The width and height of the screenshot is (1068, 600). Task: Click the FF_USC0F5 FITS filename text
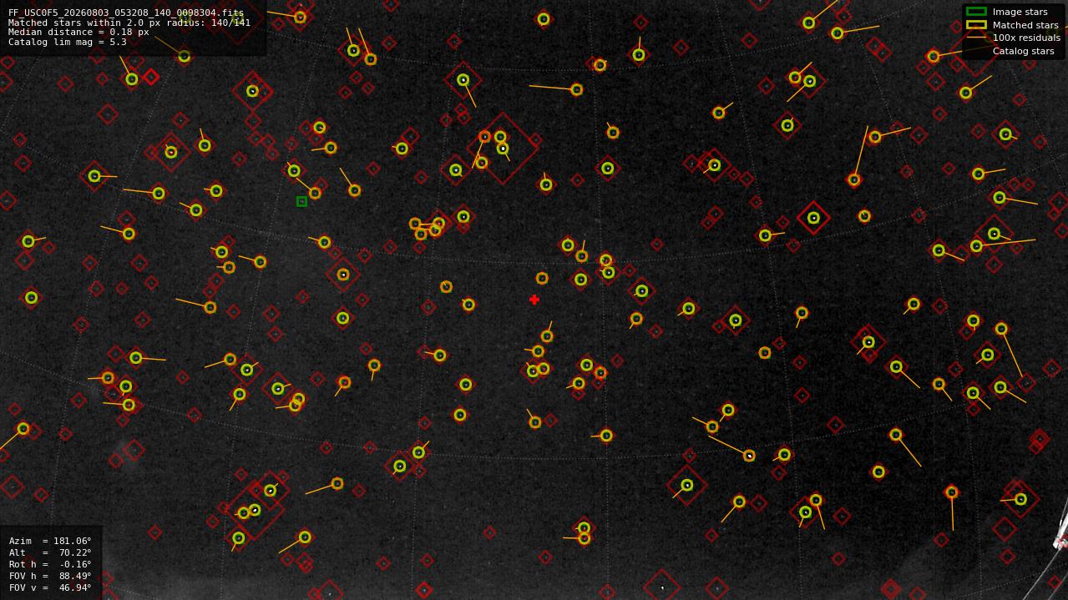pos(126,13)
